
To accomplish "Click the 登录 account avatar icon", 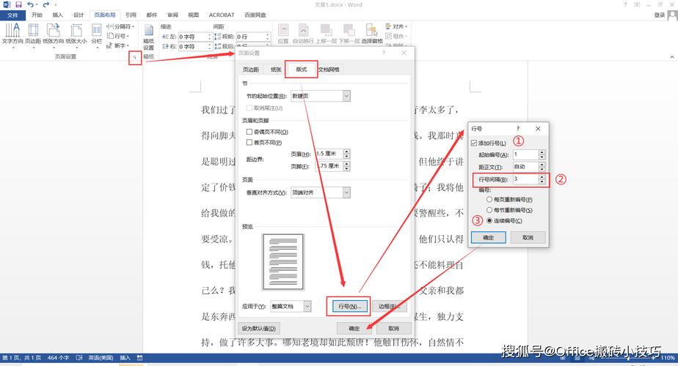I will point(672,15).
